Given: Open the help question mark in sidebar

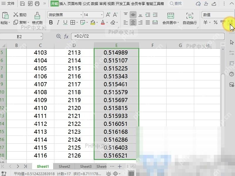Looking at the screenshot, I should pyautogui.click(x=231, y=74).
